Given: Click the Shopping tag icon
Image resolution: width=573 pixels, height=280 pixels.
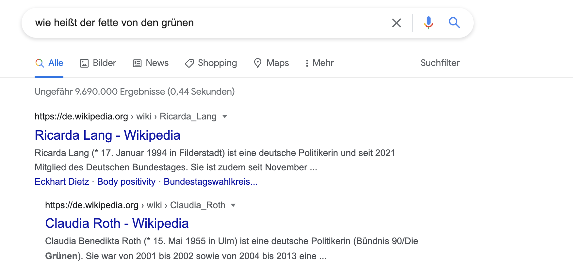Looking at the screenshot, I should (189, 63).
